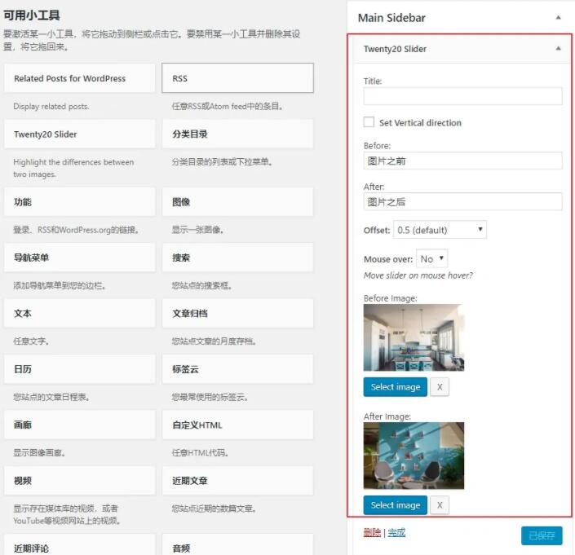The image size is (575, 555).
Task: Add the 图像 widget
Action: [x=237, y=202]
